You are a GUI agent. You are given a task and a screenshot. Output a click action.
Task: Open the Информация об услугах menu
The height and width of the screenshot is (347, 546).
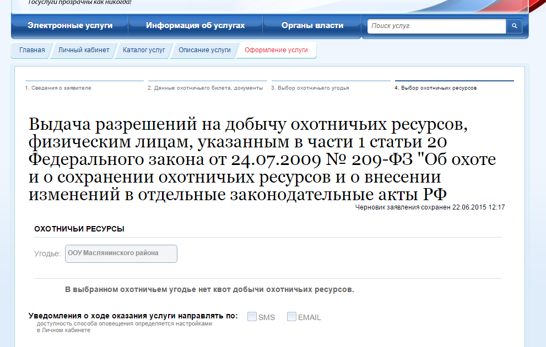pyautogui.click(x=195, y=25)
